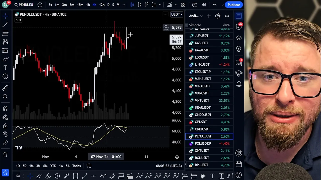The image size is (321, 180).
Task: Open the Fibonacci and Gann tools group
Action: point(5,33)
